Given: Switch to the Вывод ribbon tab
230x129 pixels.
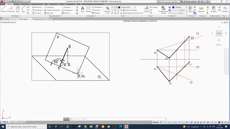Looking at the screenshot, I should click(x=62, y=4).
